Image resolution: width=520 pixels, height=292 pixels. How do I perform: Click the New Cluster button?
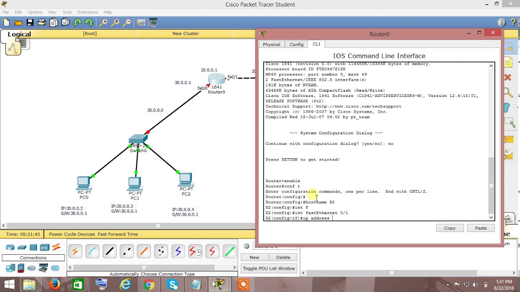point(186,34)
